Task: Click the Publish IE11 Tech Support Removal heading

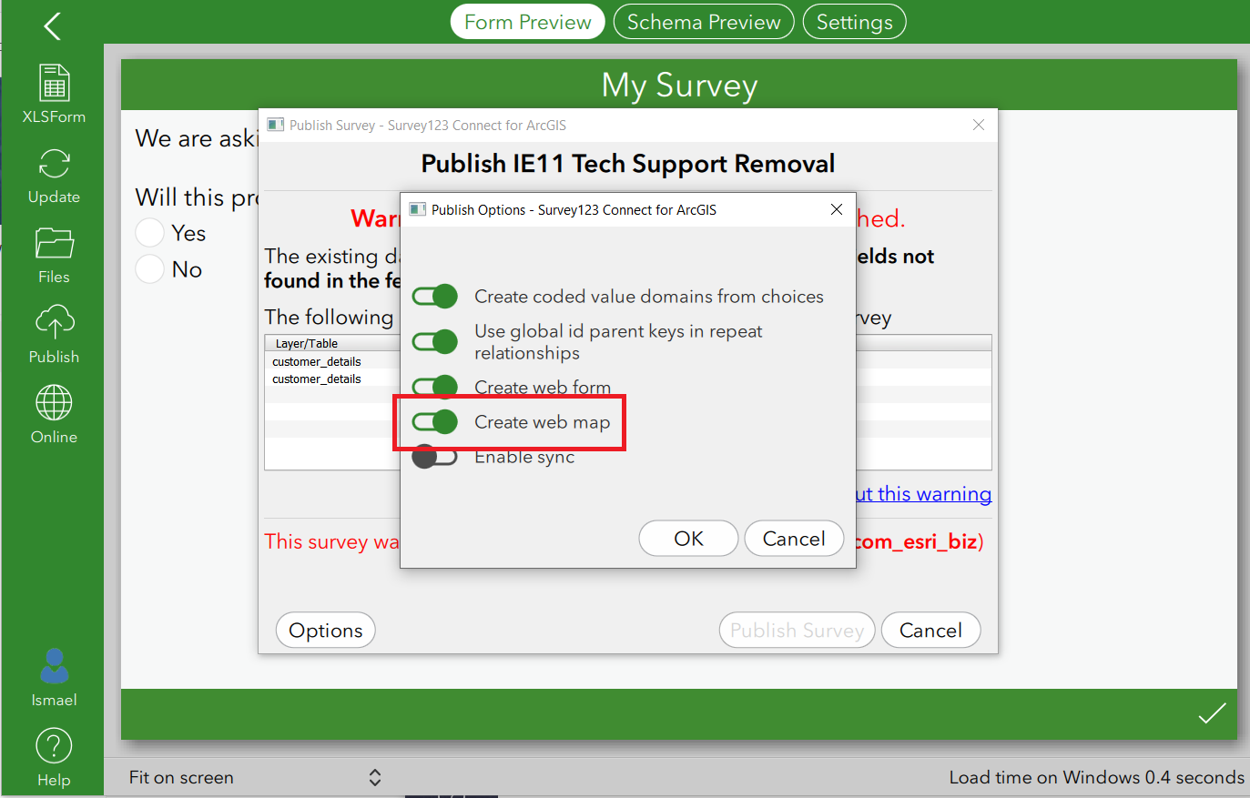Action: point(628,164)
